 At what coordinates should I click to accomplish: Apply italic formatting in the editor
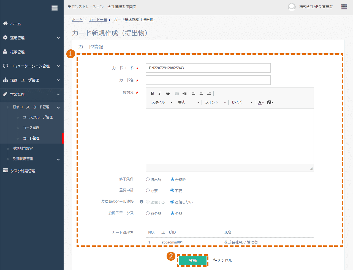(160, 93)
